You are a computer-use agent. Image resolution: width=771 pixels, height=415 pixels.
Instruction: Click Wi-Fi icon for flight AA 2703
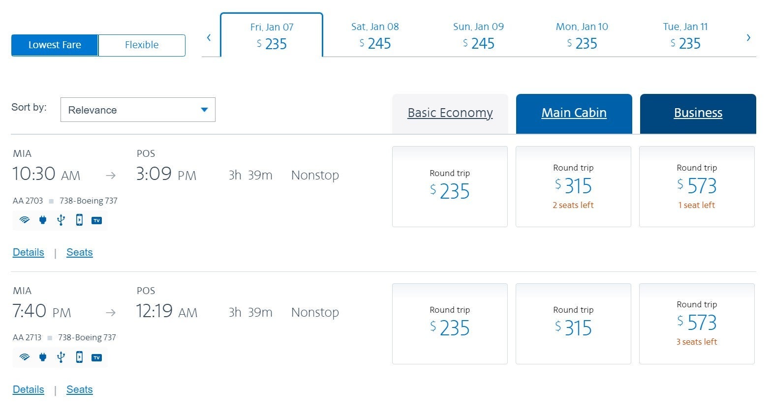[x=24, y=220]
